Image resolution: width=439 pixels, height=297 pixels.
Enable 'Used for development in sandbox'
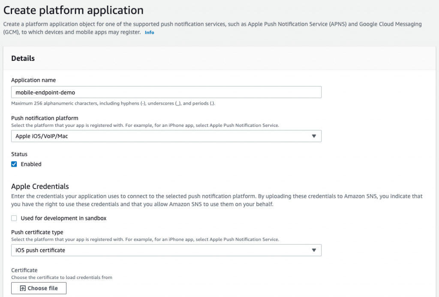(13, 218)
